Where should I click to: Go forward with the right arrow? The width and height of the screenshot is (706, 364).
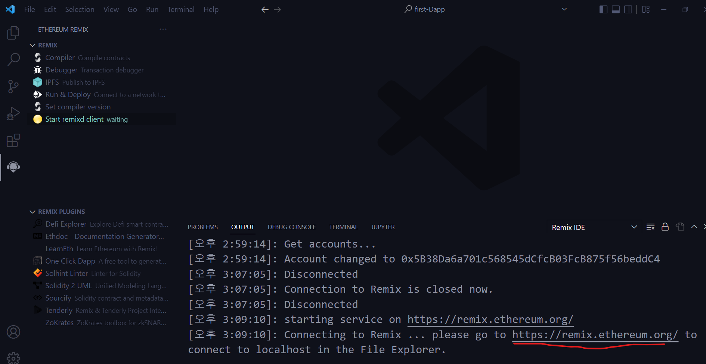(277, 10)
